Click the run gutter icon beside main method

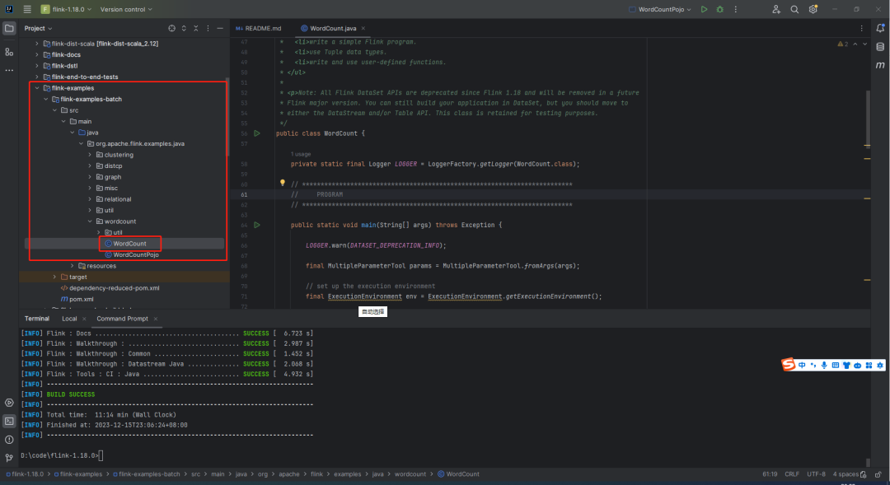[257, 224]
